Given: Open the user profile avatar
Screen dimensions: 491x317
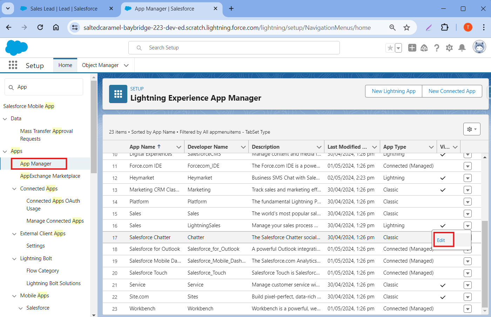Looking at the screenshot, I should click(x=479, y=47).
